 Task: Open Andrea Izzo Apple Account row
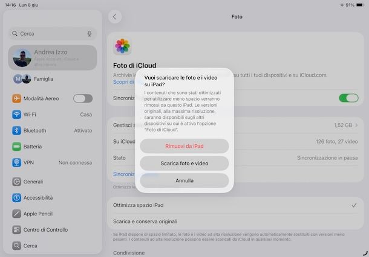[x=53, y=58]
